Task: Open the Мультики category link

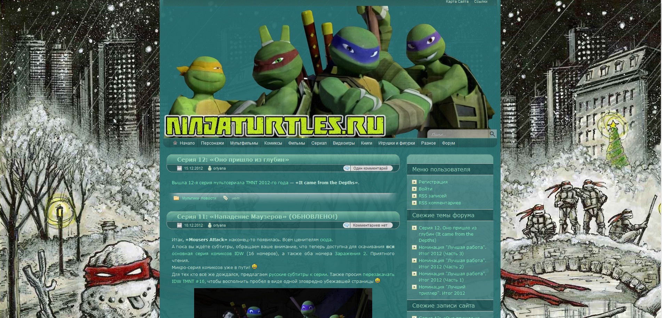Action: [190, 198]
